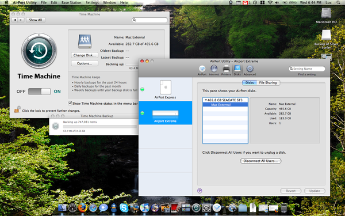Open the Window menu
The height and width of the screenshot is (216, 345).
[x=109, y=3]
